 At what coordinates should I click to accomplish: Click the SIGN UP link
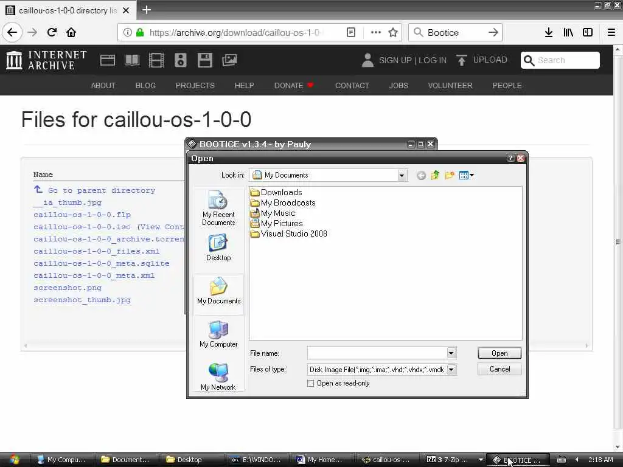395,60
